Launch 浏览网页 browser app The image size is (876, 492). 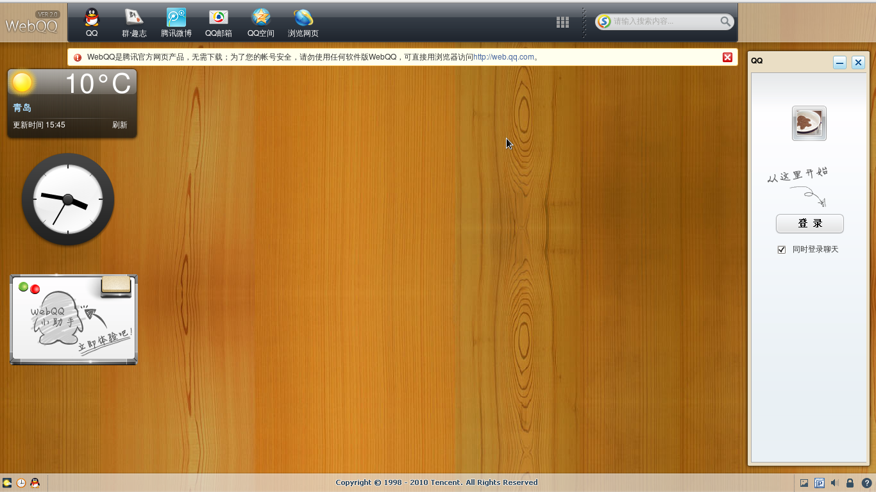coord(303,22)
